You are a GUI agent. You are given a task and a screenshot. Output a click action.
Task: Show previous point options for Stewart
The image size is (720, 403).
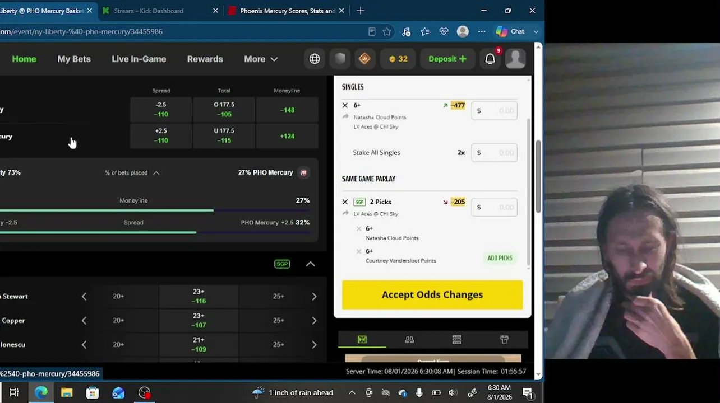tap(84, 296)
